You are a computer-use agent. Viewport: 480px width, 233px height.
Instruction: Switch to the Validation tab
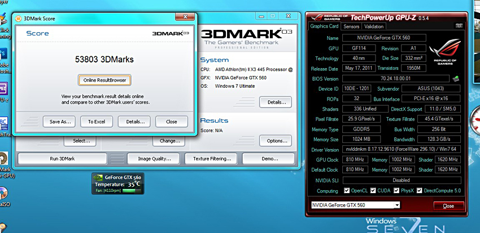coord(374,26)
